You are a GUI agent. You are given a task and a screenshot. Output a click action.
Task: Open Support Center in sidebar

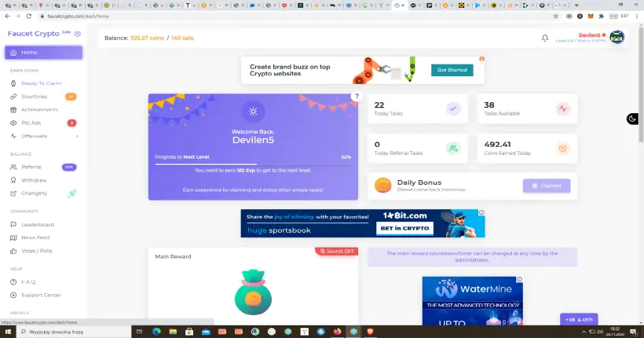click(x=41, y=296)
